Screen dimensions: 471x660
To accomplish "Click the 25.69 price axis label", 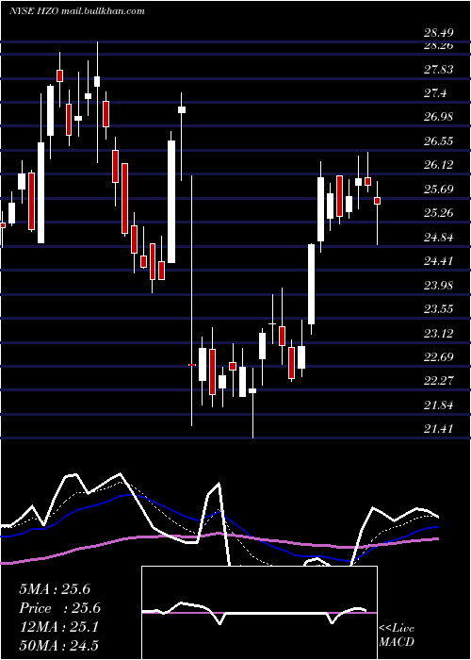I will tap(439, 190).
